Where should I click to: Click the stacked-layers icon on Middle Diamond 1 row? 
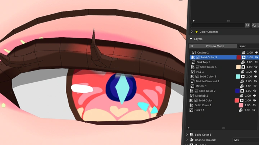(242, 81)
